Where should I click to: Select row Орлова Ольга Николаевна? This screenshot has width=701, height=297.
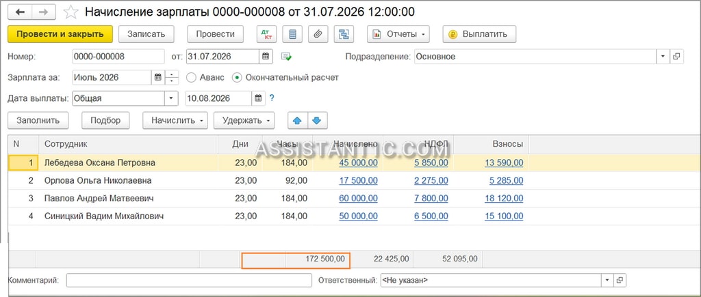point(354,181)
